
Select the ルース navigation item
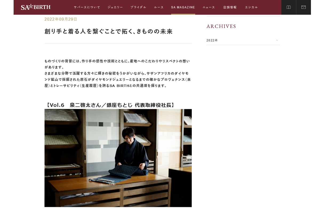tap(159, 7)
